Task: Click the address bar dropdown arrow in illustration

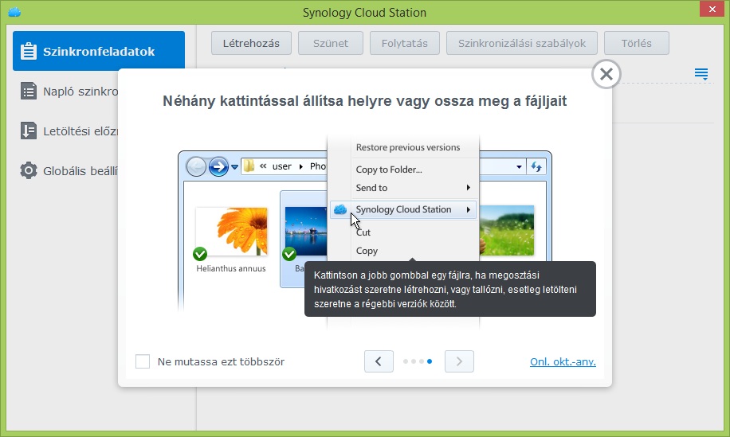Action: 519,166
